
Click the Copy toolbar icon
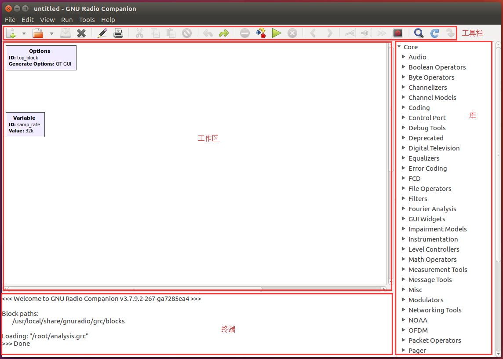155,33
